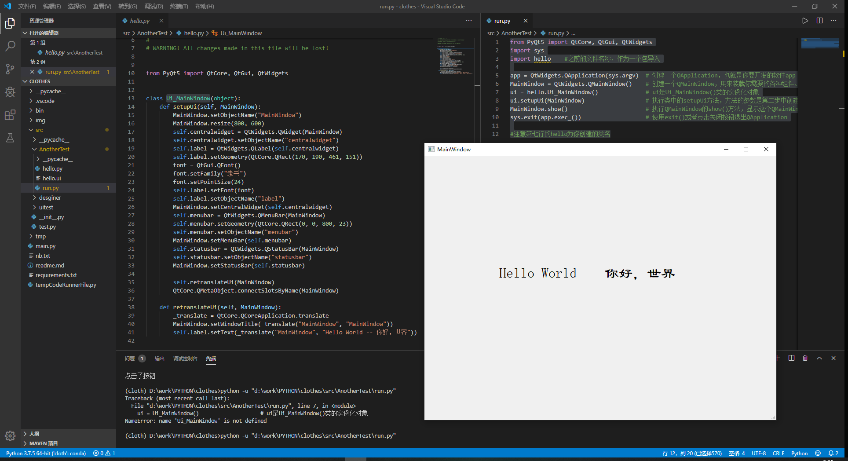Screen dimensions: 848x461
Task: Open the Debug menu 调试(D)
Action: point(154,6)
